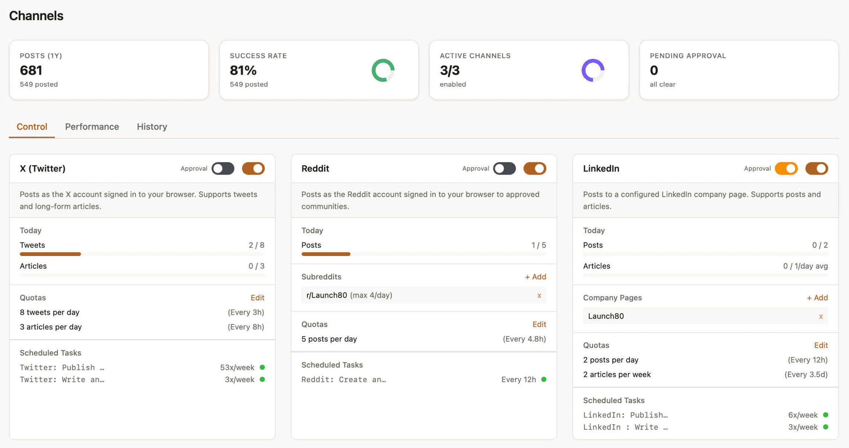Remove the Launch80 company page
Image resolution: width=849 pixels, height=448 pixels.
(821, 316)
